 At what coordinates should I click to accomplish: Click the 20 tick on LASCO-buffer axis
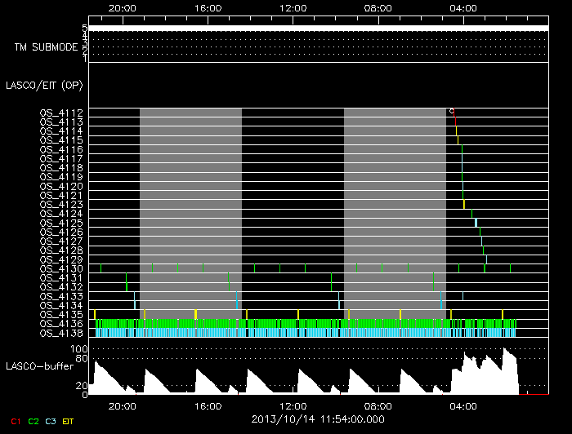[82, 386]
